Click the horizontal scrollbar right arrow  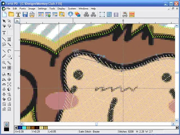tap(173, 124)
